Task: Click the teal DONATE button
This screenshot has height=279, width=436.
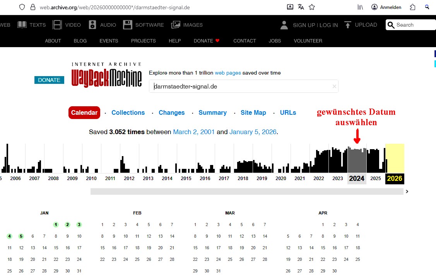Action: tap(49, 80)
